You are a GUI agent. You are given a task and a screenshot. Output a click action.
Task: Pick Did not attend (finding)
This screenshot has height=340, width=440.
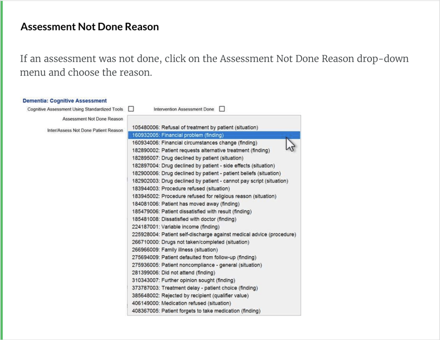tap(173, 272)
